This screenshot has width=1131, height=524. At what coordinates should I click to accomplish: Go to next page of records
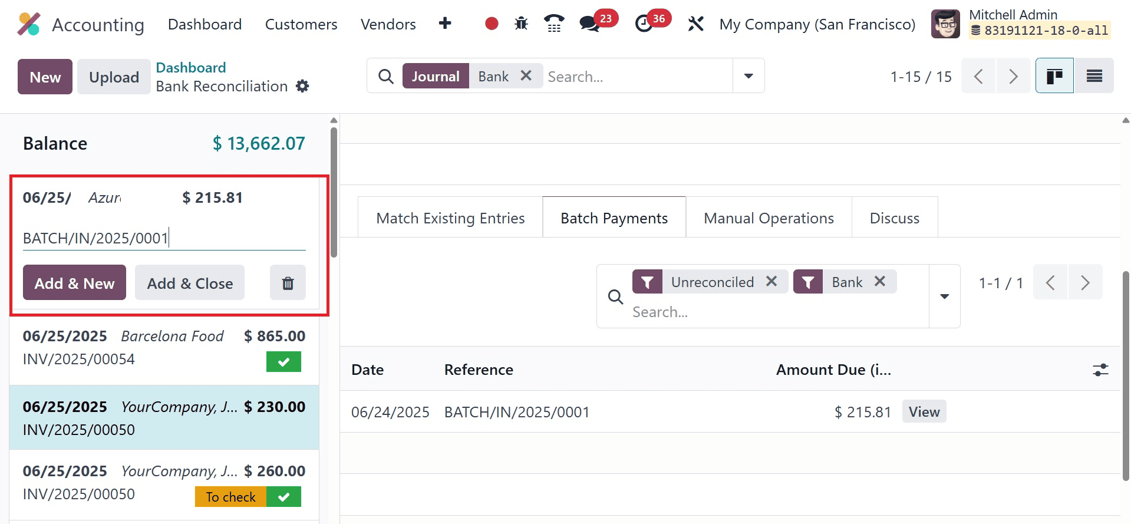pyautogui.click(x=1013, y=76)
